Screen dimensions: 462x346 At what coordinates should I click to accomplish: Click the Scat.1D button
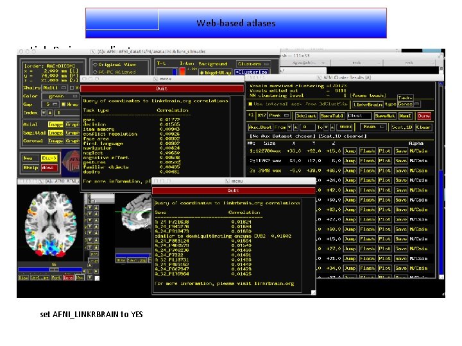coord(402,127)
